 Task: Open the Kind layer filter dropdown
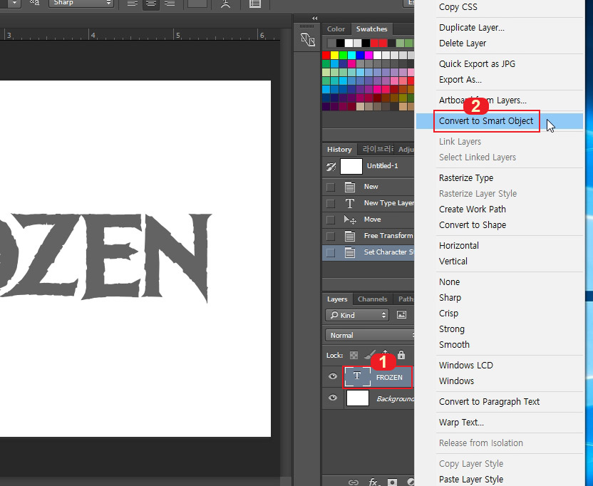357,315
